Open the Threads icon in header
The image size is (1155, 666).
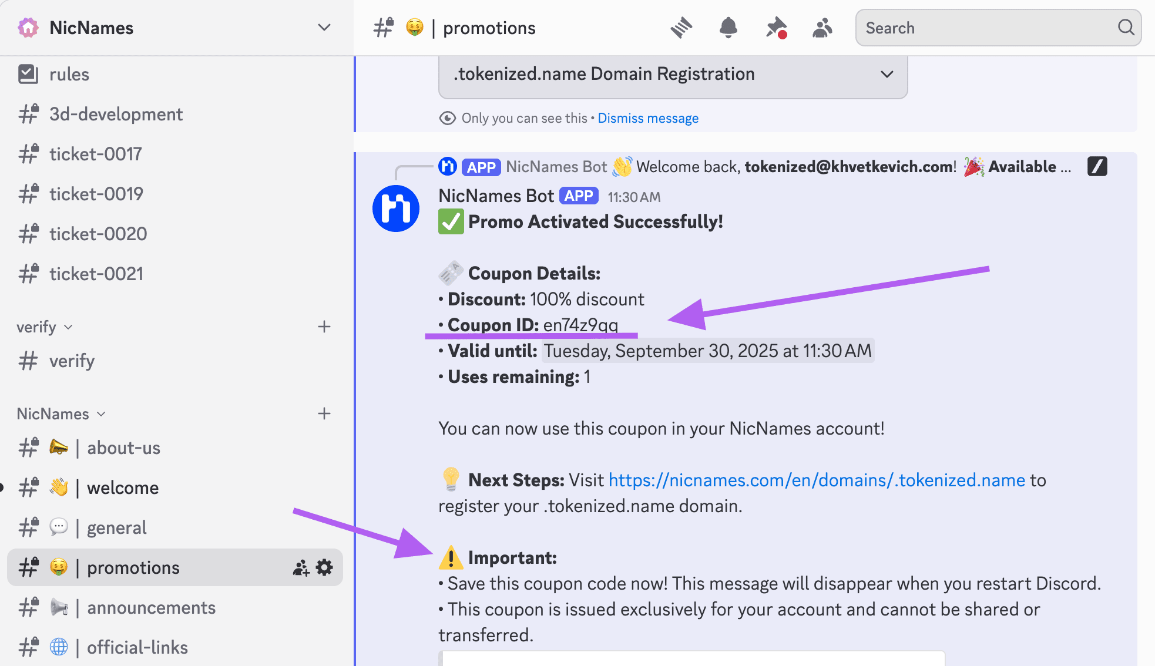click(x=681, y=28)
